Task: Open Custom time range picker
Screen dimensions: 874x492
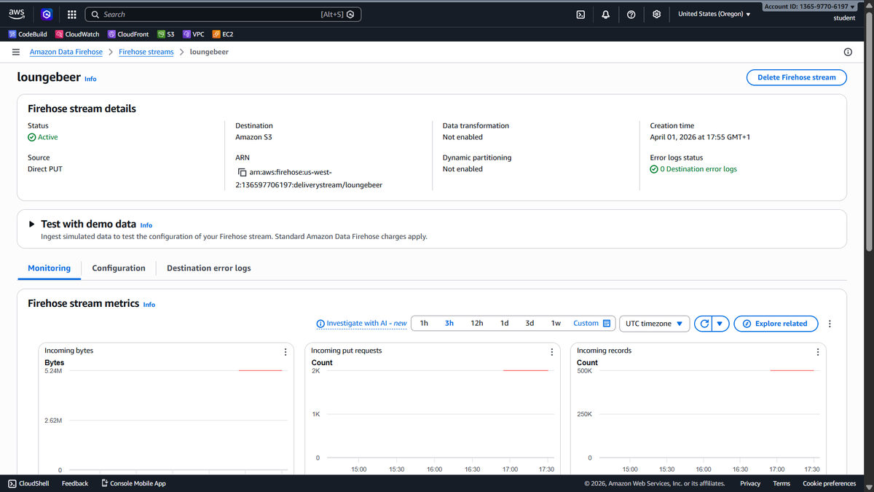Action: pyautogui.click(x=591, y=323)
